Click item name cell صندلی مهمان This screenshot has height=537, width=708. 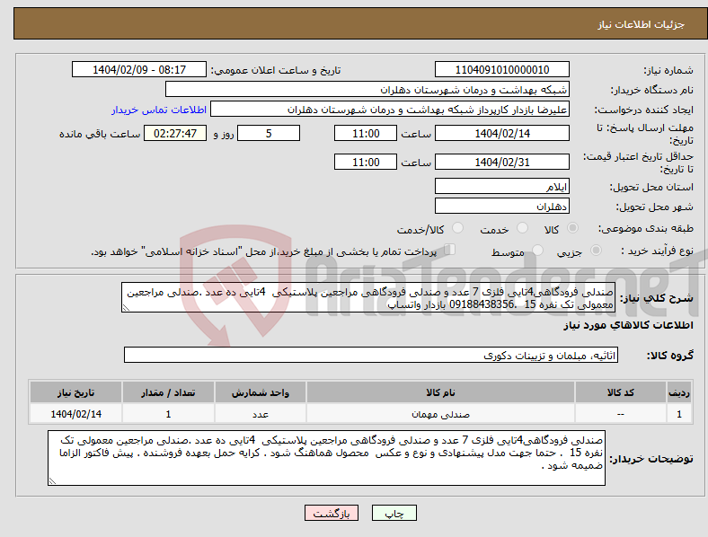[x=440, y=414]
